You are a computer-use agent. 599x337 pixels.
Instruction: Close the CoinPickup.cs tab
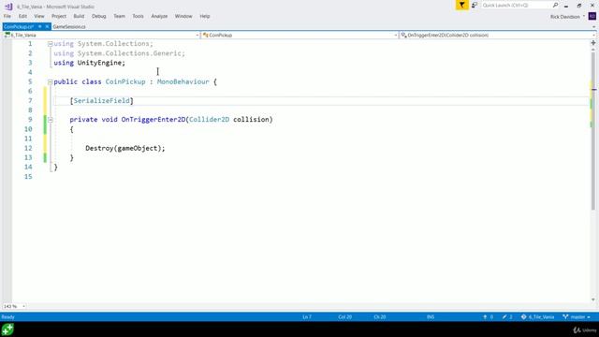47,27
